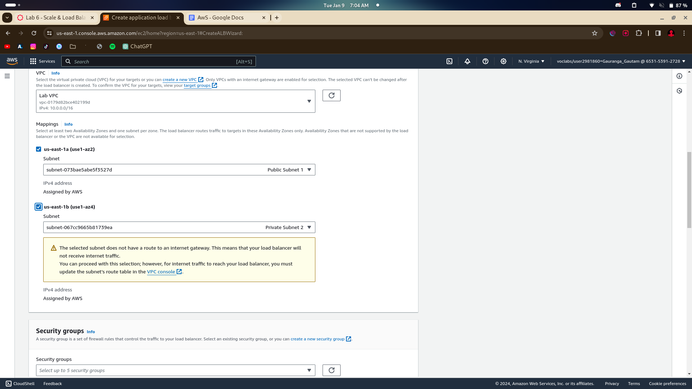Image resolution: width=692 pixels, height=389 pixels.
Task: Click the notifications bell icon
Action: (x=467, y=61)
